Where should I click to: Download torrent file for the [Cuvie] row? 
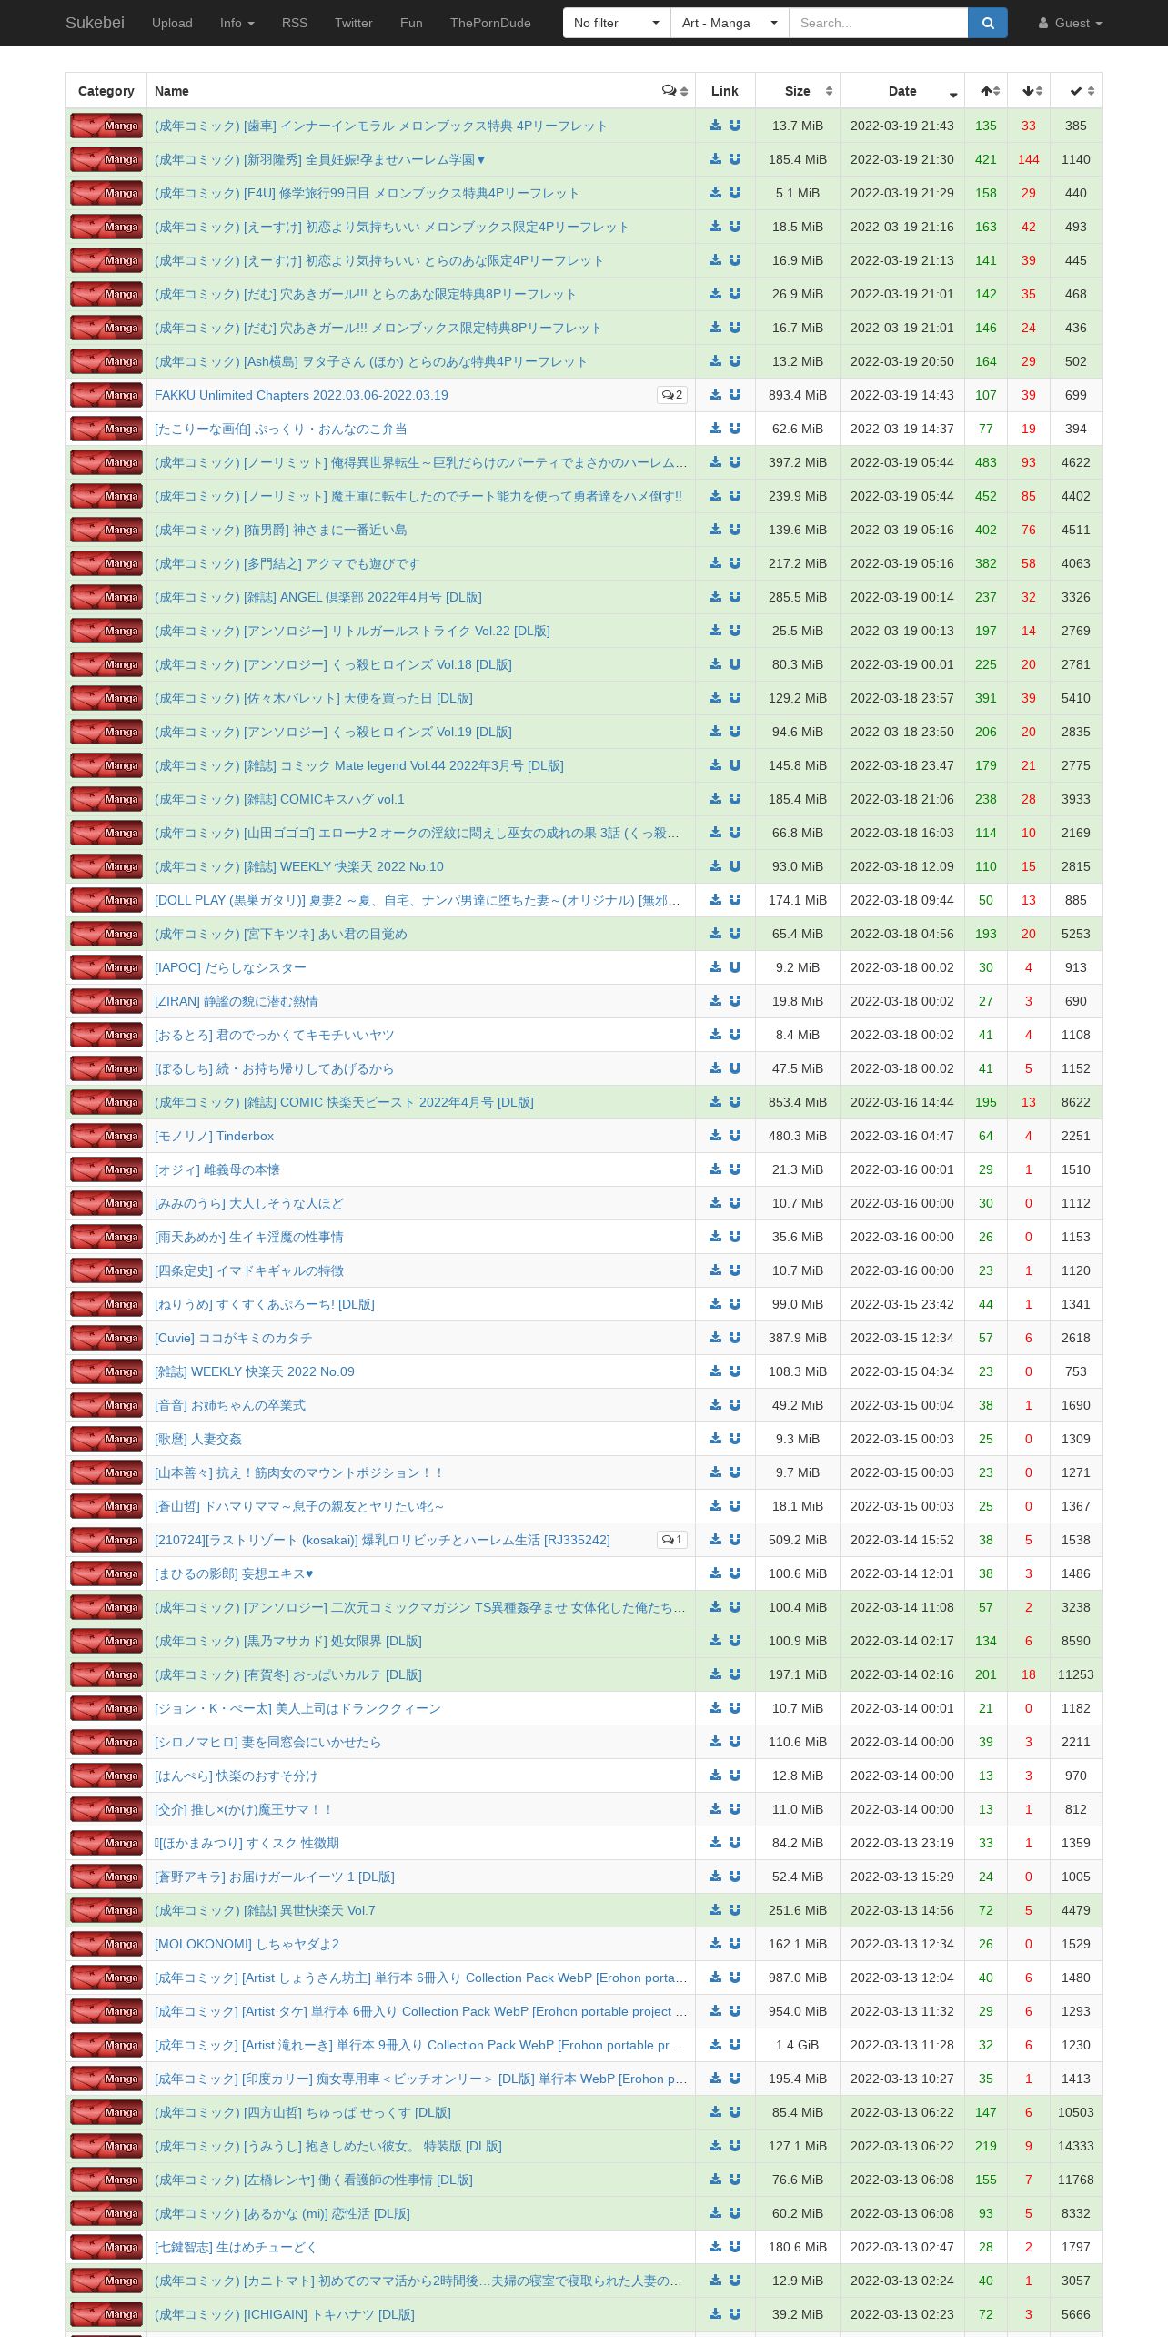click(715, 1338)
